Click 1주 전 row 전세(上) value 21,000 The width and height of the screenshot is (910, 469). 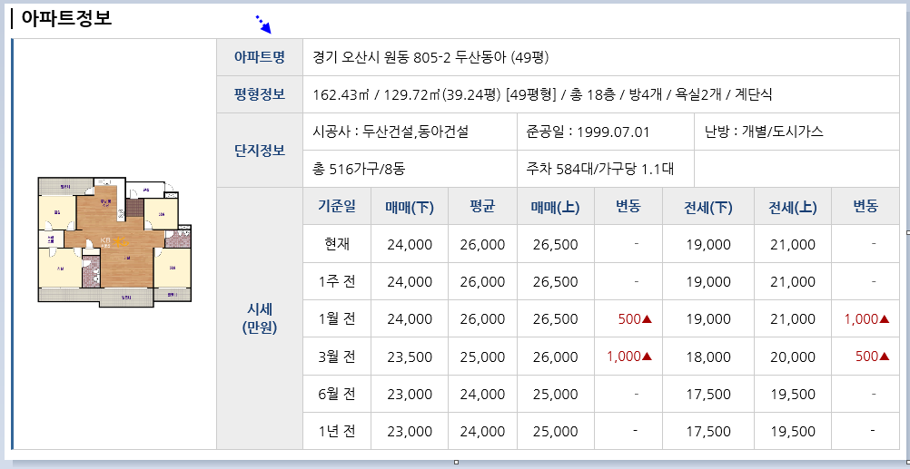click(x=793, y=282)
